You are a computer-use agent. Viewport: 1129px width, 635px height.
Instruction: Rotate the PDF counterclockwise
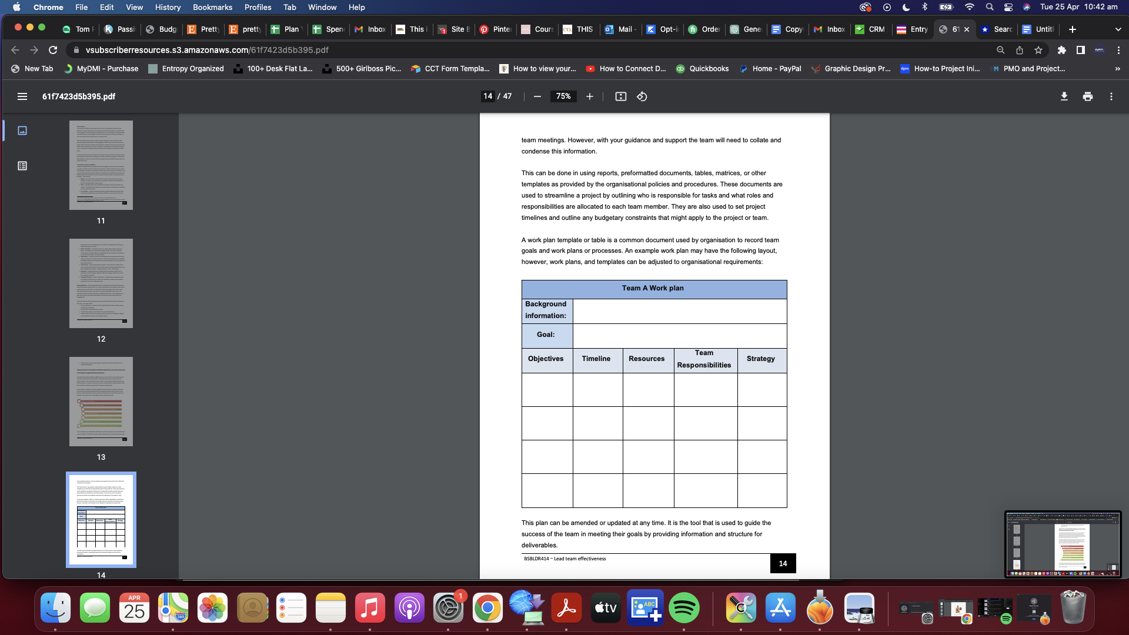642,96
